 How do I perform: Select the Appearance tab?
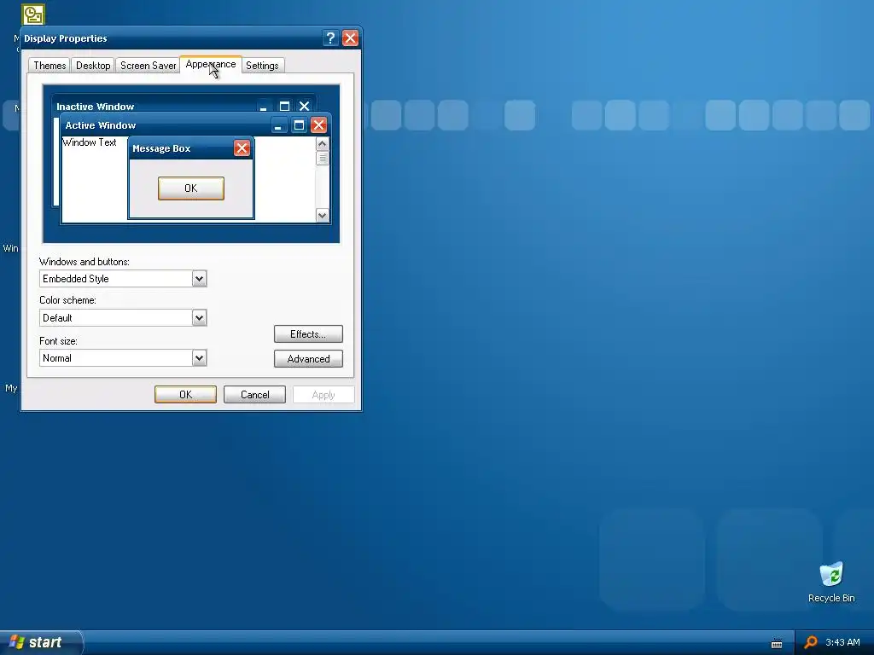[x=211, y=64]
